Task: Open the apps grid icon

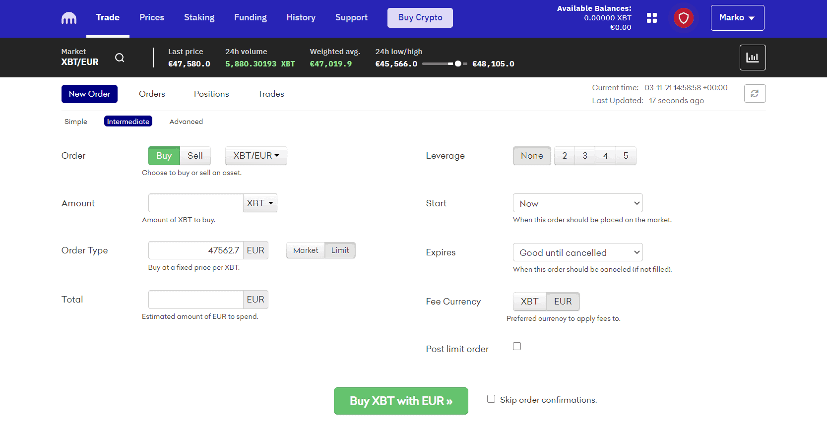Action: click(652, 18)
